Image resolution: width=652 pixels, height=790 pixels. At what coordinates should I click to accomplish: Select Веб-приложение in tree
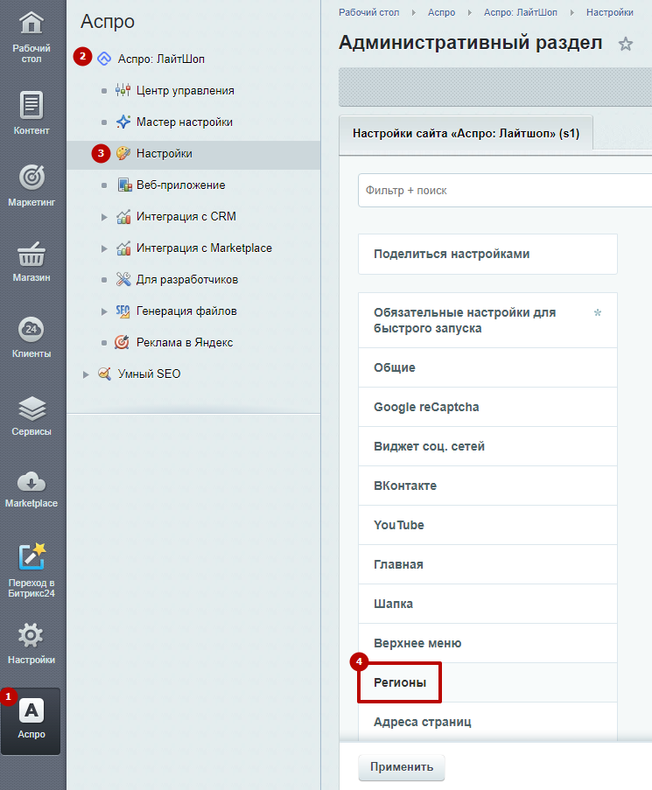click(180, 185)
